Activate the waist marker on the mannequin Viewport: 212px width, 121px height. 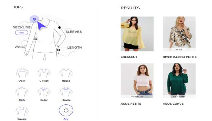coord(36,39)
